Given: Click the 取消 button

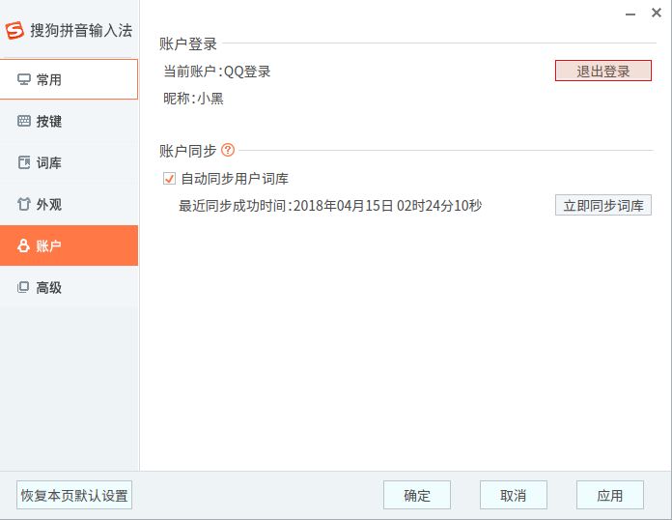Looking at the screenshot, I should [513, 495].
